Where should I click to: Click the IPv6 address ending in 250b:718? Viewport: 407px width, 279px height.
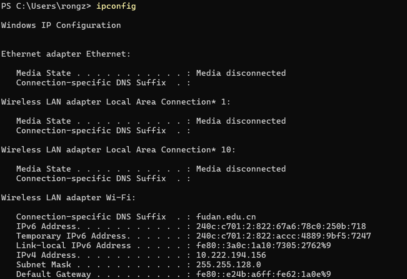281,227
